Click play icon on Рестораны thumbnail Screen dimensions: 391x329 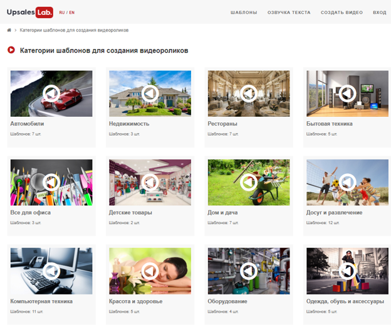(249, 94)
